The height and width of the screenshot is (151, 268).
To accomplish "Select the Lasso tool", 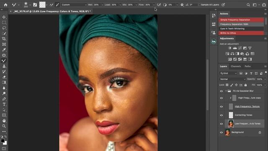I will [4, 28].
